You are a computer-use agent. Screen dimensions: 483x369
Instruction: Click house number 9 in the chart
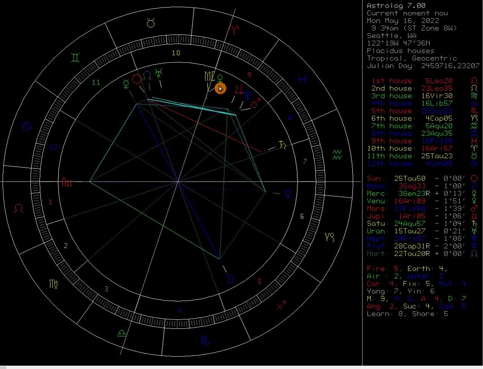tap(249, 75)
